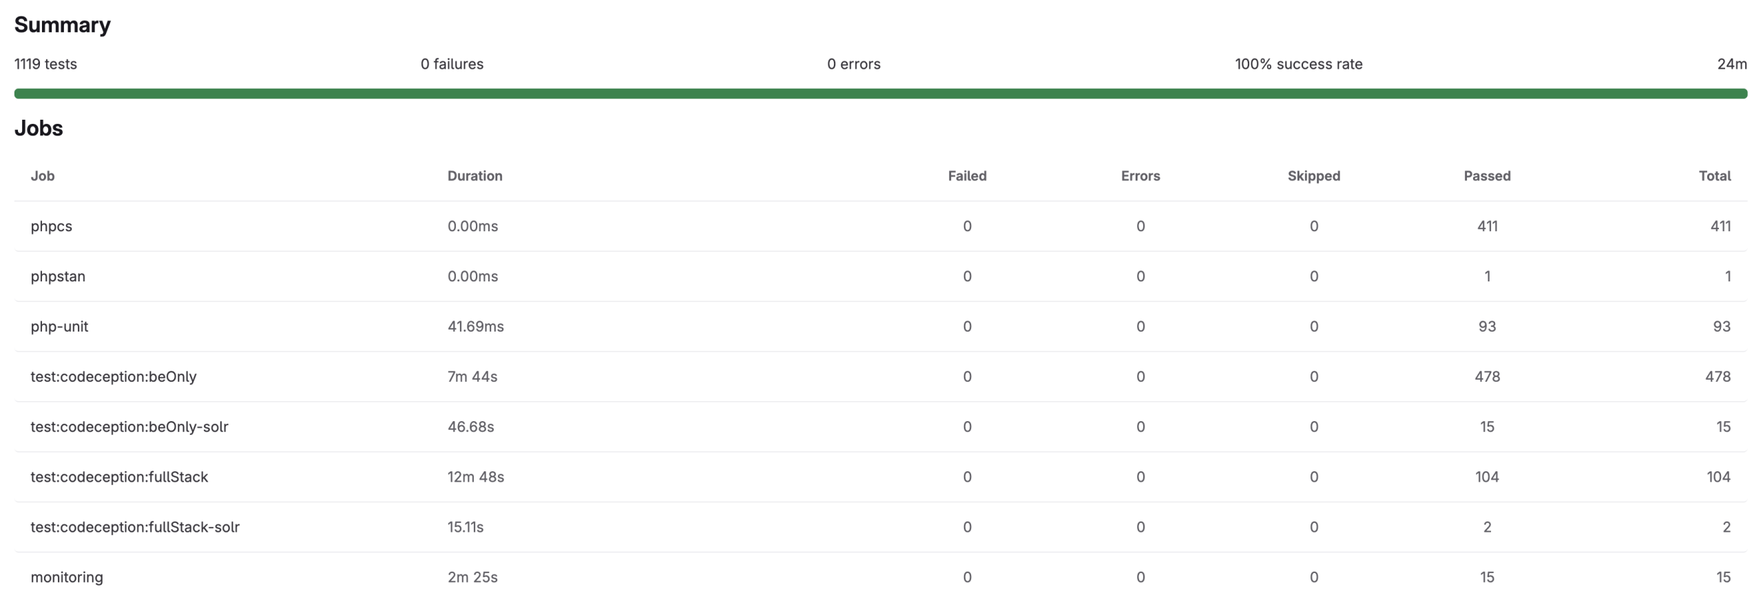Open test:codeception:beOnly-solr job
This screenshot has height=613, width=1763.
(x=129, y=427)
